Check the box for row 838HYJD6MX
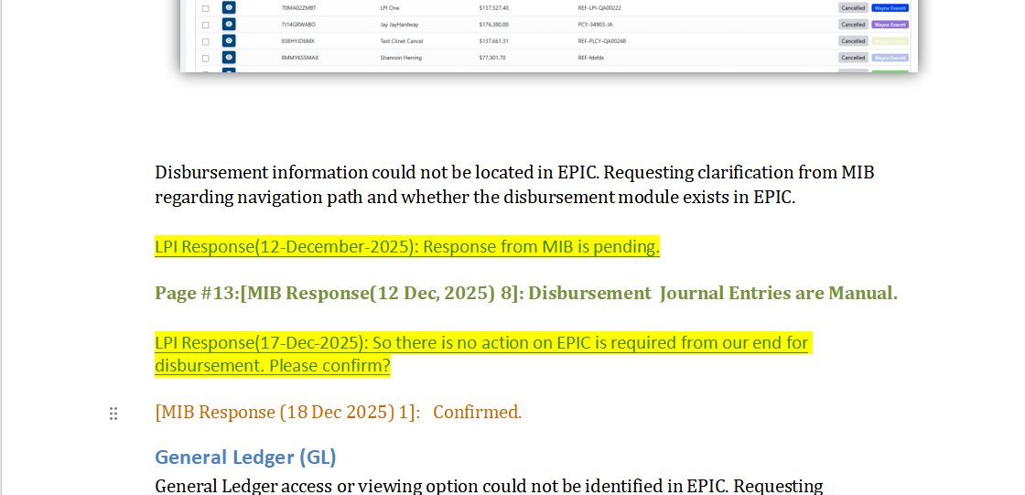 [x=205, y=41]
